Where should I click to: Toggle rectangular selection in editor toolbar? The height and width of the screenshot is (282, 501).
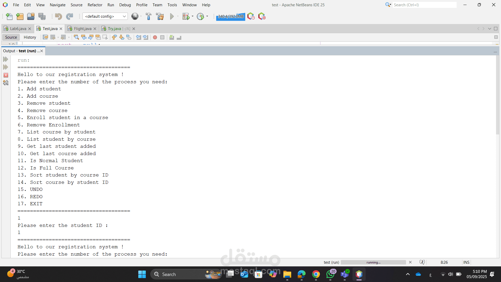[105, 37]
